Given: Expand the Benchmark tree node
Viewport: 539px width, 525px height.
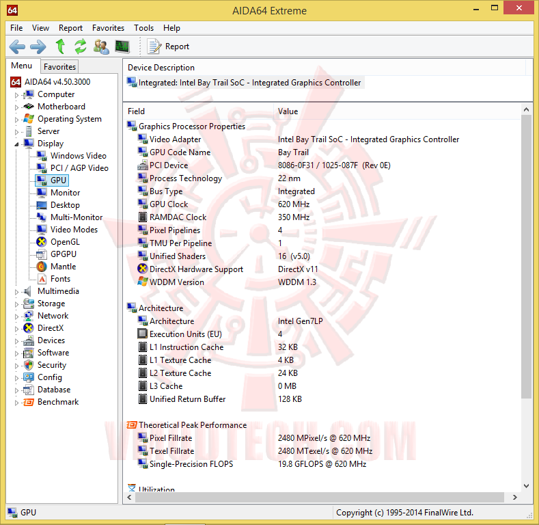Looking at the screenshot, I should [16, 403].
